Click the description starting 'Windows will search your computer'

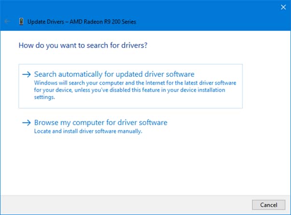135,90
